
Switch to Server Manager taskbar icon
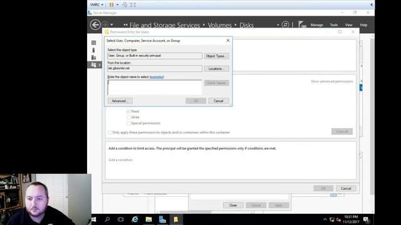tap(162, 219)
